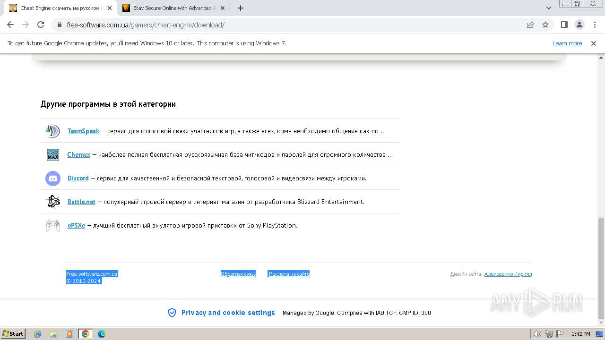Open the ePSXe link

tap(76, 225)
